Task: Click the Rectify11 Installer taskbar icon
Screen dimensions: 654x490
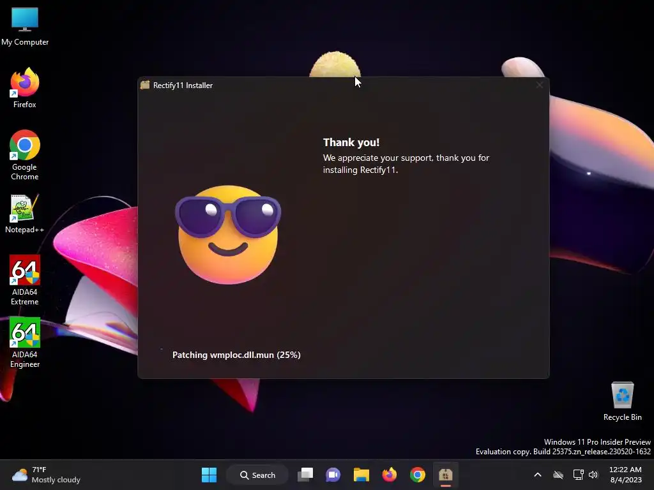Action: (x=445, y=475)
